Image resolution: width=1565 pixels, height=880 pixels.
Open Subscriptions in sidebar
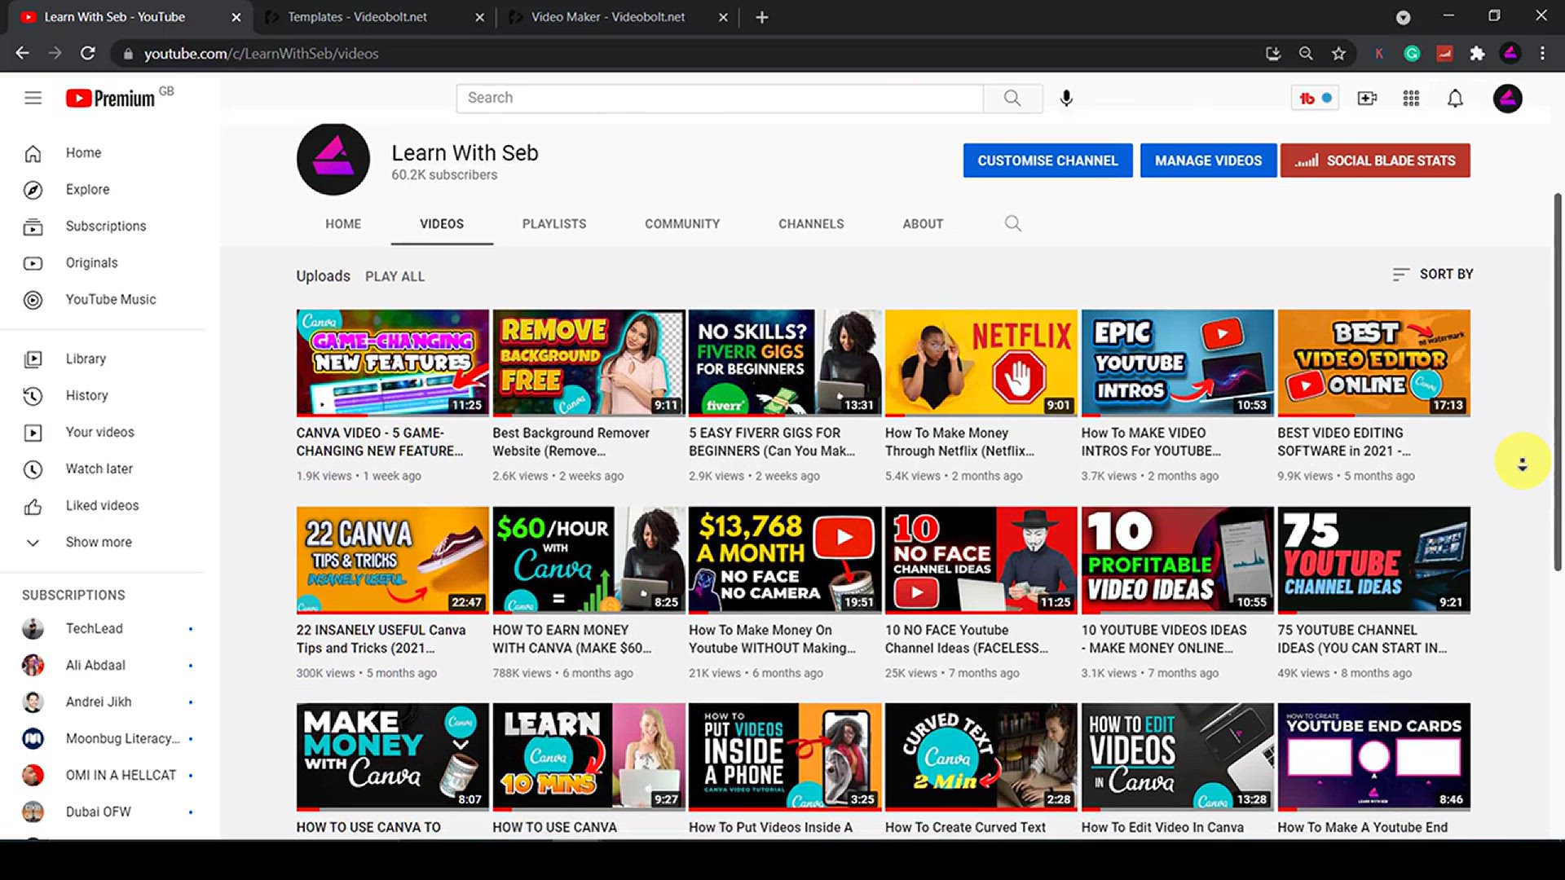103,226
